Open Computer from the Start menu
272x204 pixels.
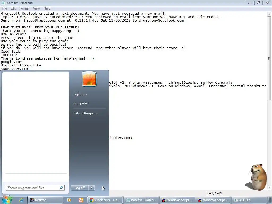pos(80,103)
